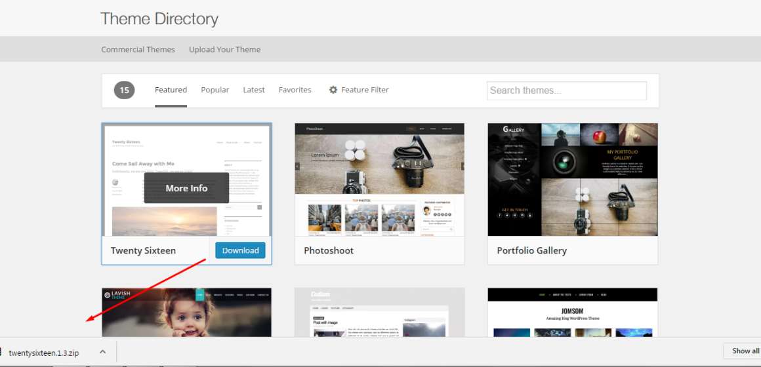Screen dimensions: 761x367
Task: Switch to the Featured tab
Action: pyautogui.click(x=171, y=90)
